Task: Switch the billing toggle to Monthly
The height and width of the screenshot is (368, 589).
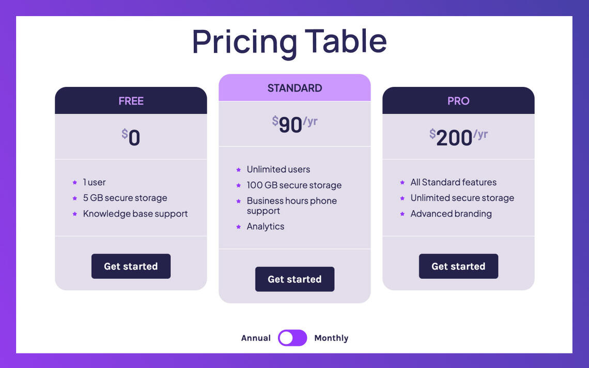Action: pyautogui.click(x=292, y=338)
